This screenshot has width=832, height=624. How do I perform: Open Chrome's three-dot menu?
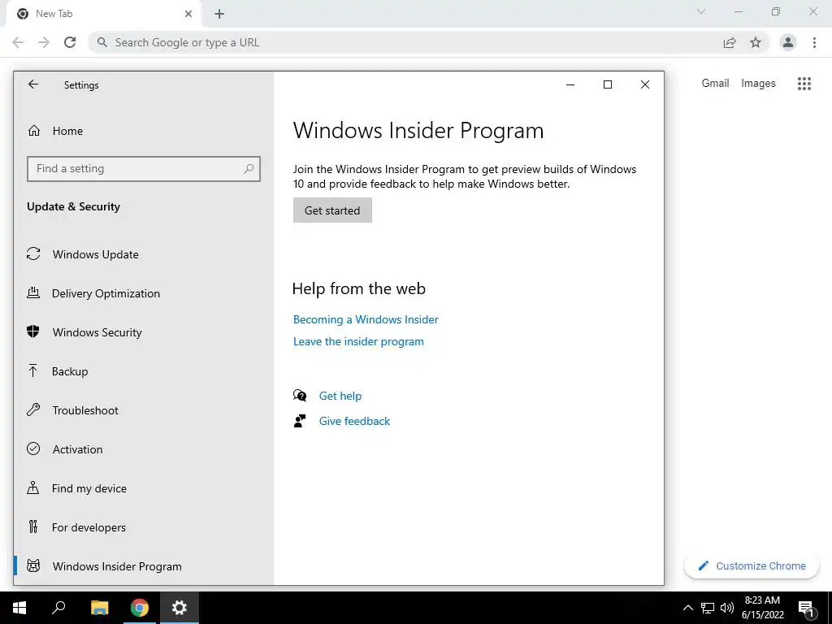pyautogui.click(x=814, y=42)
